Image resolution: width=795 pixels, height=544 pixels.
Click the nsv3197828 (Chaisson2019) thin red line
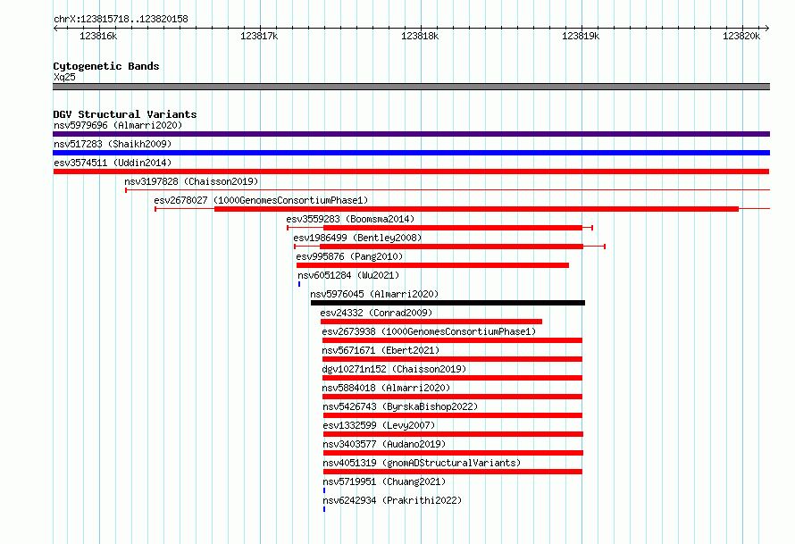click(x=448, y=190)
